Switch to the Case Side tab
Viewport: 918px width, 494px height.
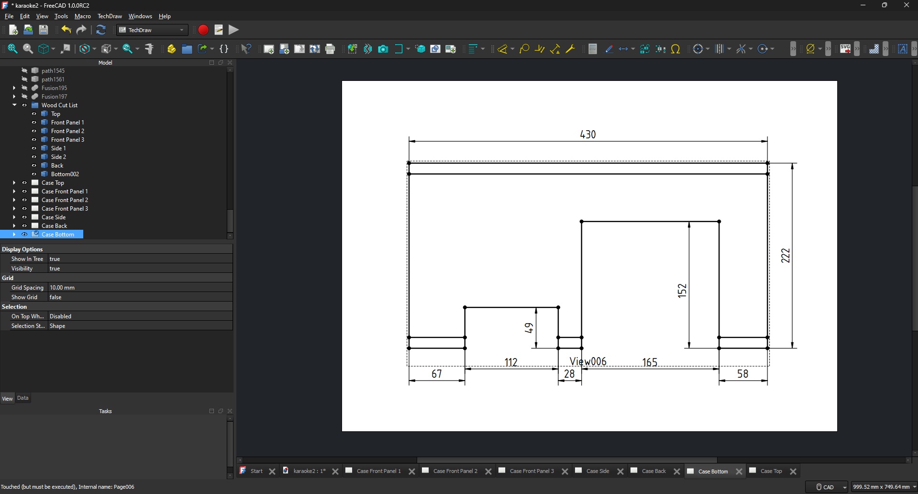[597, 472]
